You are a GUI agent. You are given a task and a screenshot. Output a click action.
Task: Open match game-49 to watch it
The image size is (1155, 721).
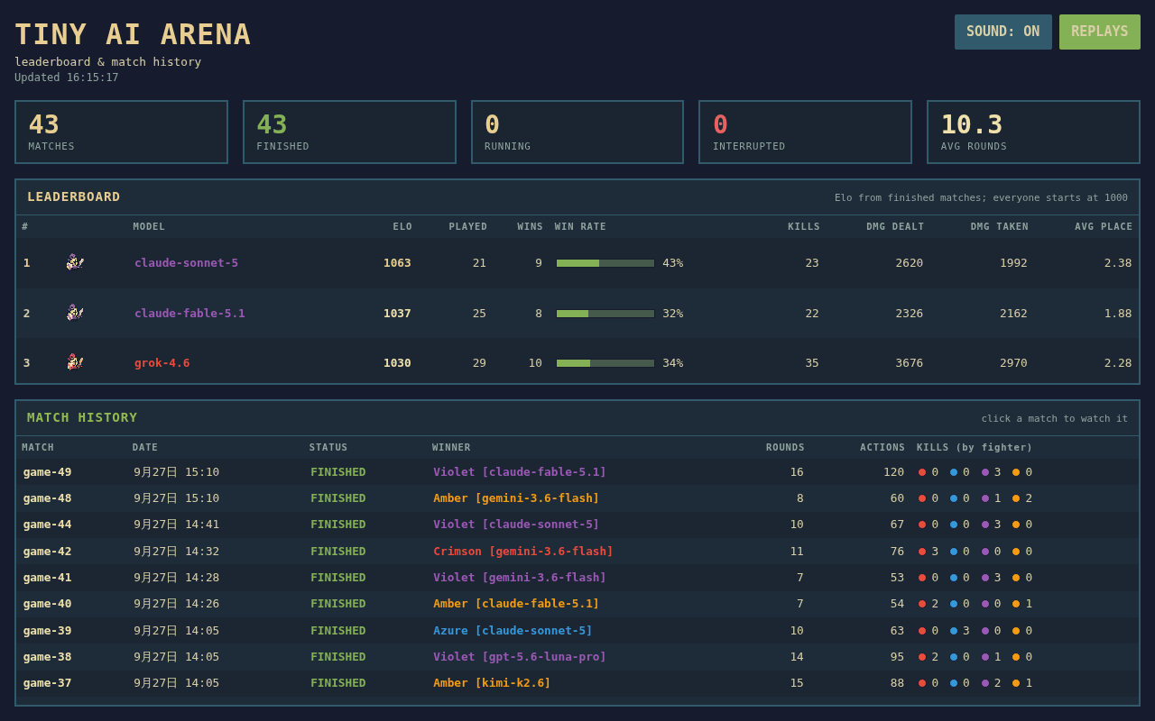(x=577, y=472)
